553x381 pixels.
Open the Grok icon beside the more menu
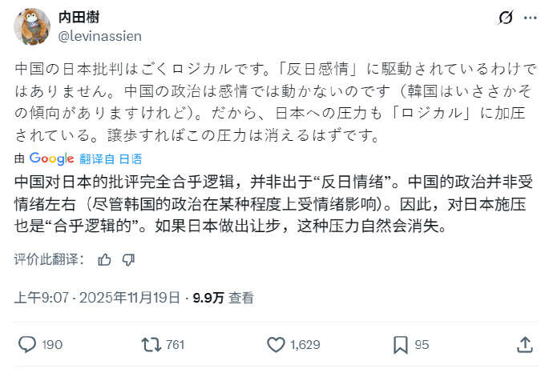pos(506,18)
